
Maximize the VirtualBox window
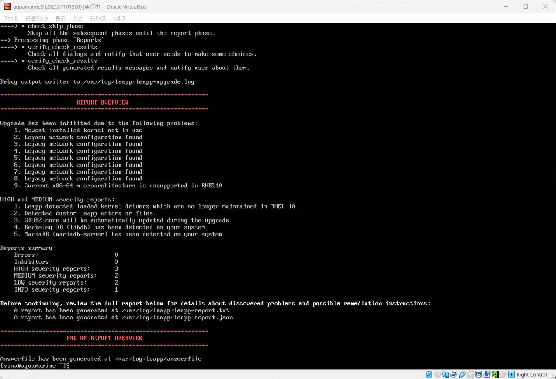click(525, 7)
